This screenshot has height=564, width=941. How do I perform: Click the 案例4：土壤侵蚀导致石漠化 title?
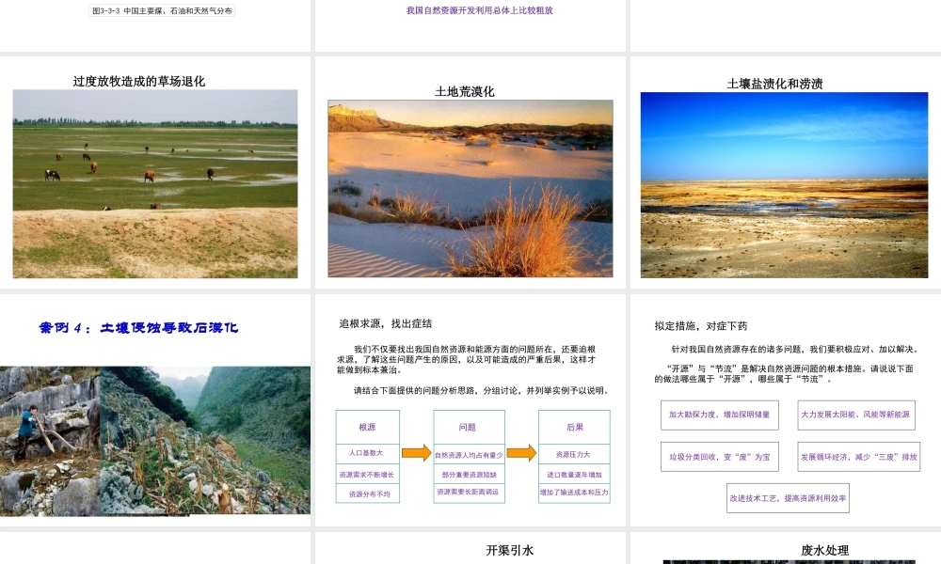coord(138,327)
